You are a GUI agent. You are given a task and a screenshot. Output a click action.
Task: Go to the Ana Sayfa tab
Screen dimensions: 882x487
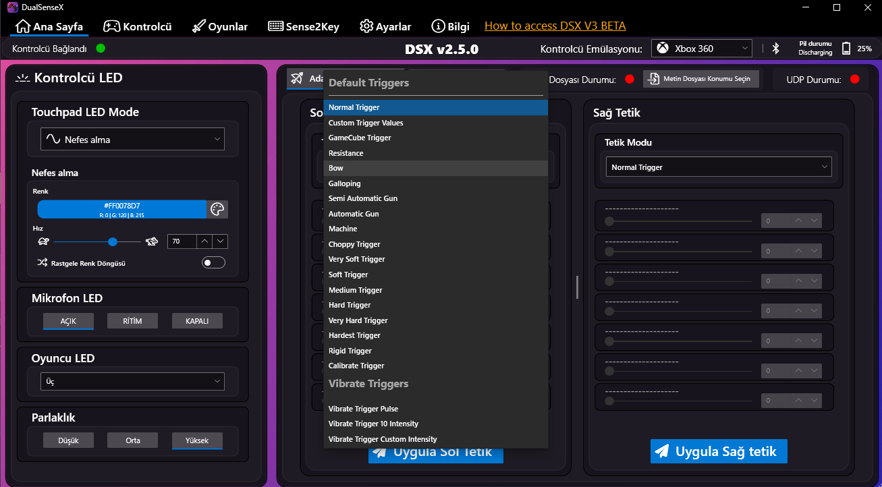pyautogui.click(x=49, y=26)
